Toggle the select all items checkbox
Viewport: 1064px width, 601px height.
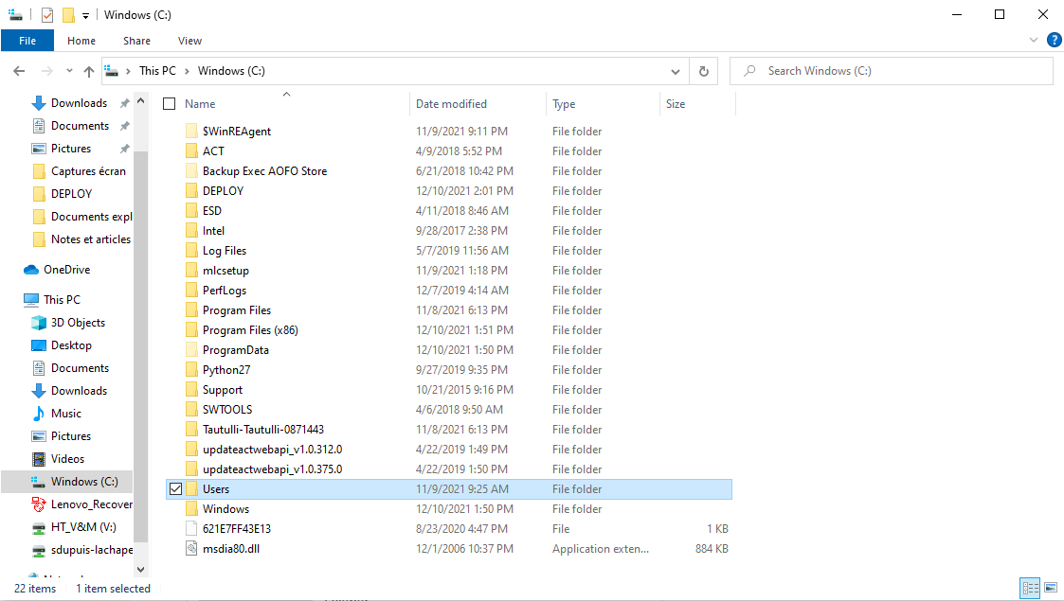pos(170,104)
